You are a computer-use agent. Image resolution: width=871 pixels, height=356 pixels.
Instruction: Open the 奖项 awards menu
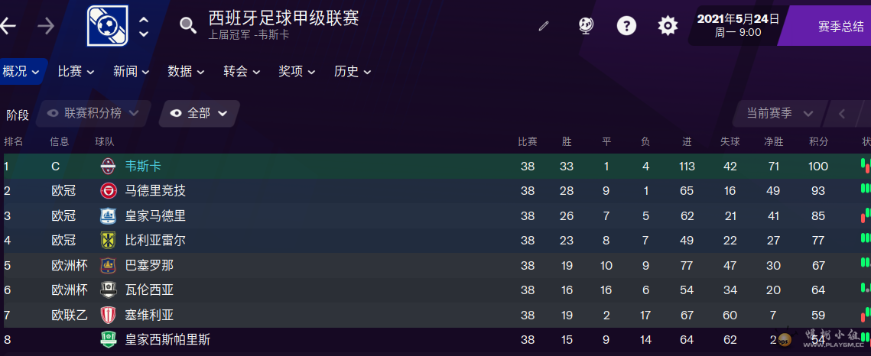pos(297,72)
